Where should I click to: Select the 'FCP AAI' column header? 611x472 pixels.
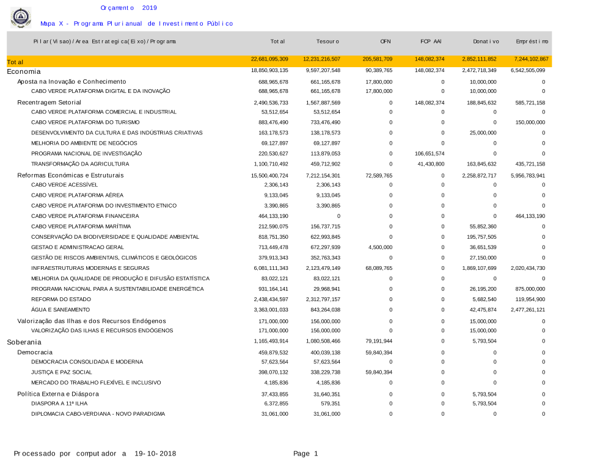431,42
